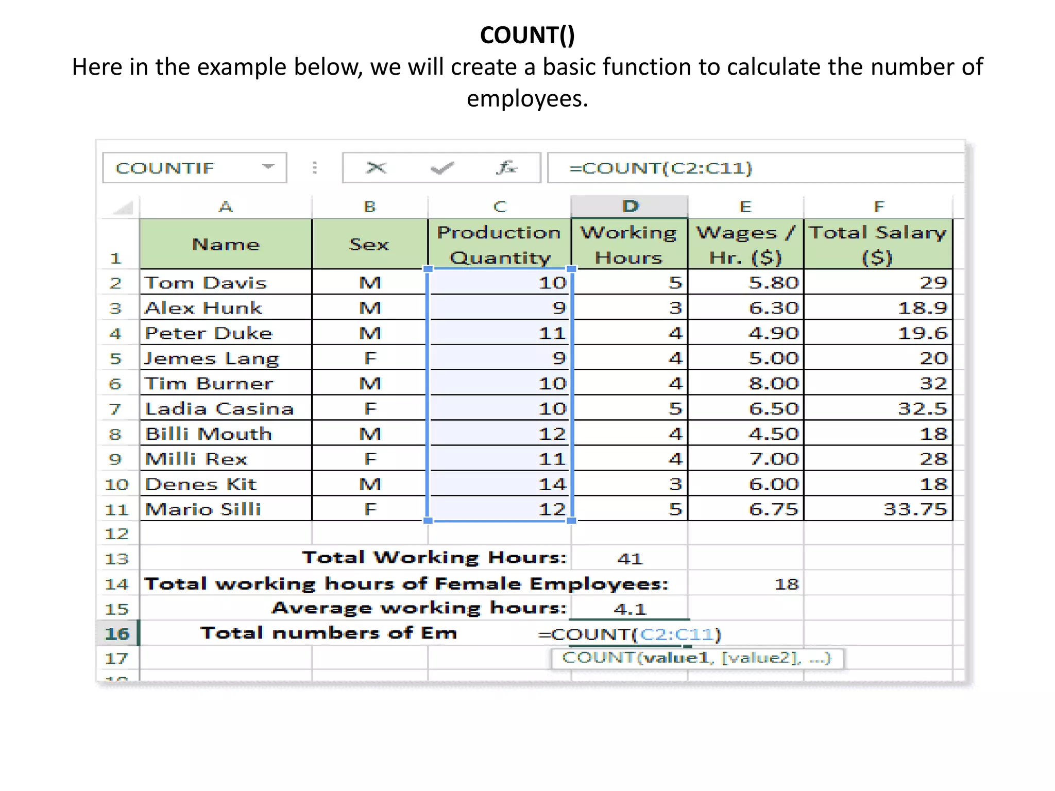Select row 16 header

[118, 633]
